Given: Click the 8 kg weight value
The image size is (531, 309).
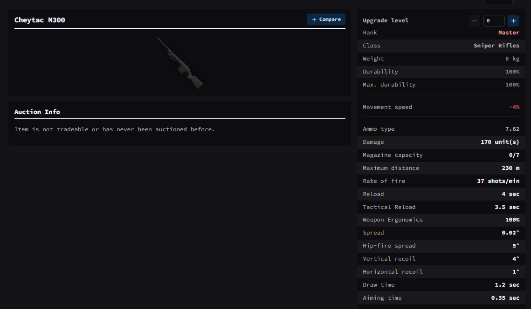Looking at the screenshot, I should click(x=512, y=59).
